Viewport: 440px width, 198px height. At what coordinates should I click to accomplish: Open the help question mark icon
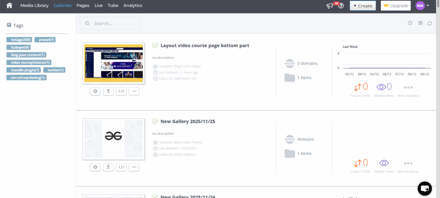pyautogui.click(x=341, y=6)
